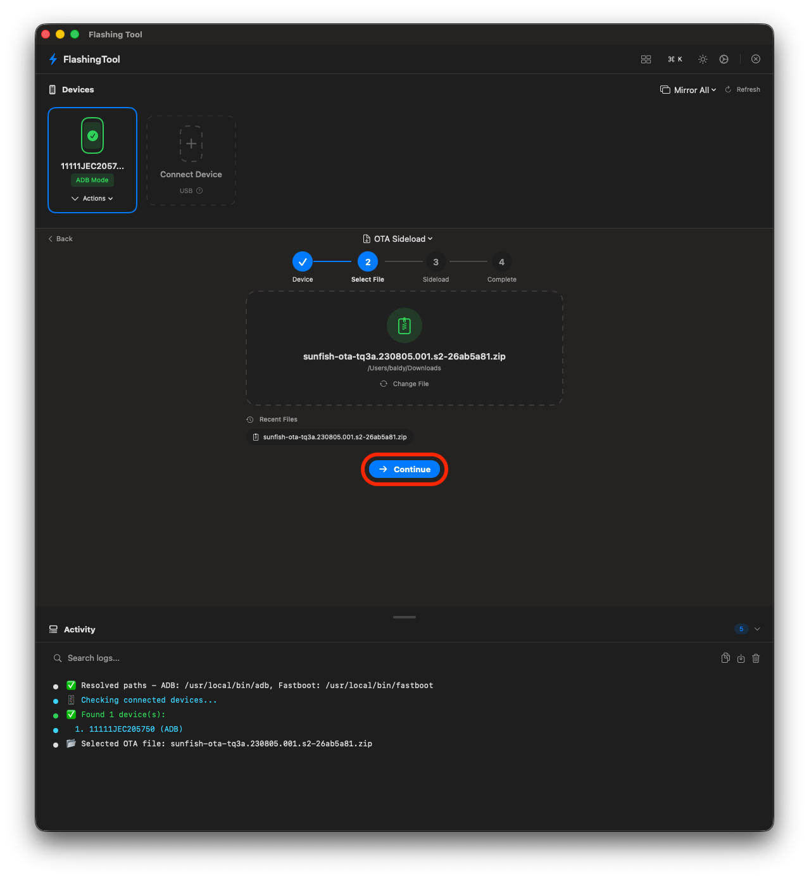Viewport: 809px width, 878px height.
Task: Click the green zip file icon
Action: (404, 325)
